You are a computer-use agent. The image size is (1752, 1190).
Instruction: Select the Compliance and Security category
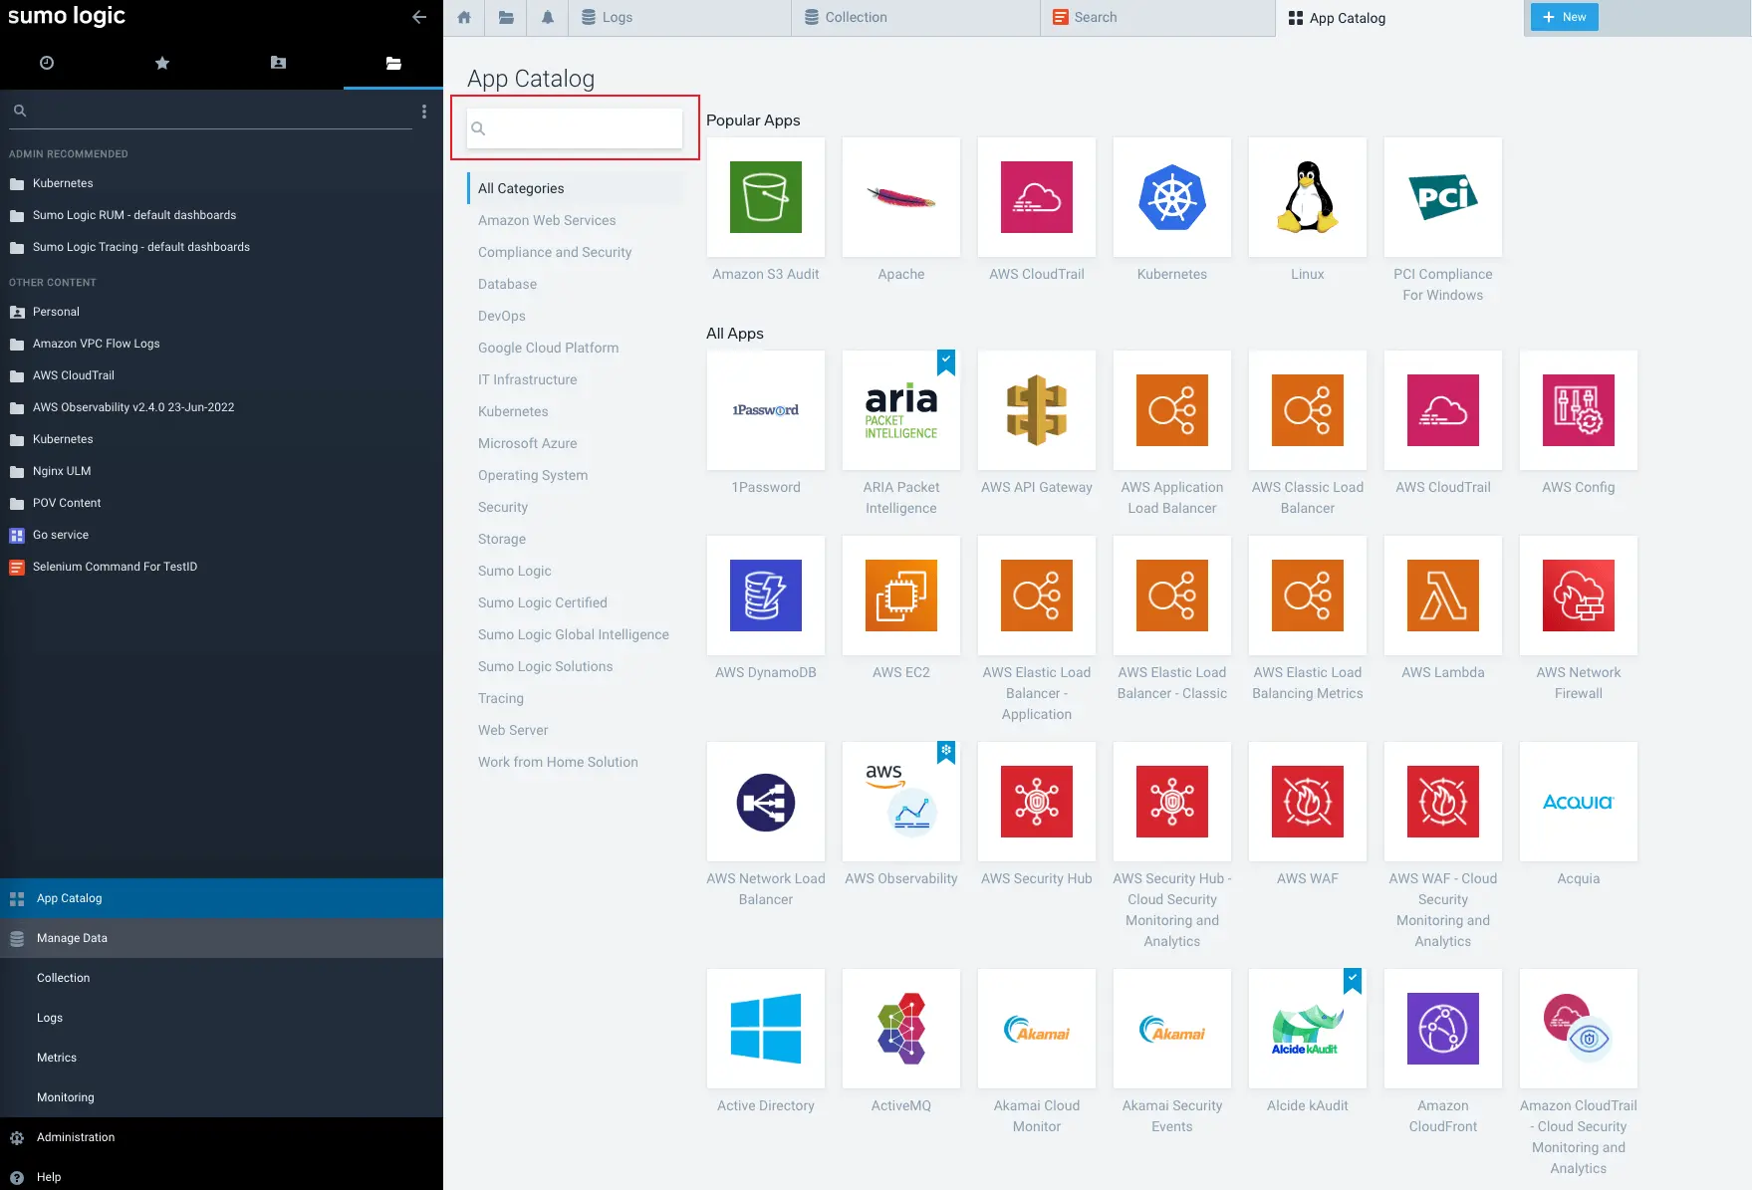[555, 252]
